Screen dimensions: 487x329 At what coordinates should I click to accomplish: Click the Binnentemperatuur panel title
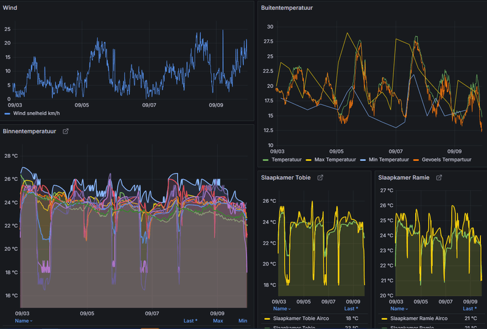29,131
